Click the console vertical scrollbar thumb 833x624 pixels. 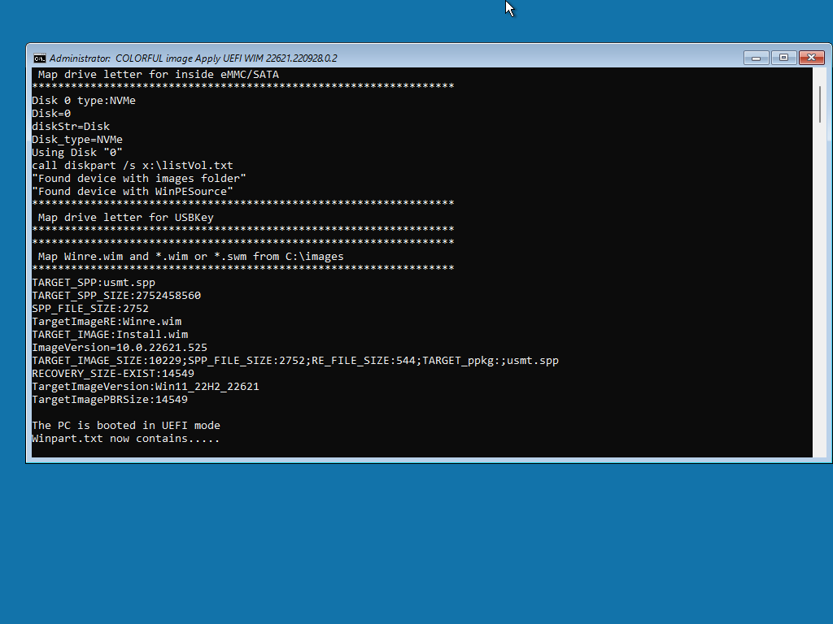[x=820, y=105]
